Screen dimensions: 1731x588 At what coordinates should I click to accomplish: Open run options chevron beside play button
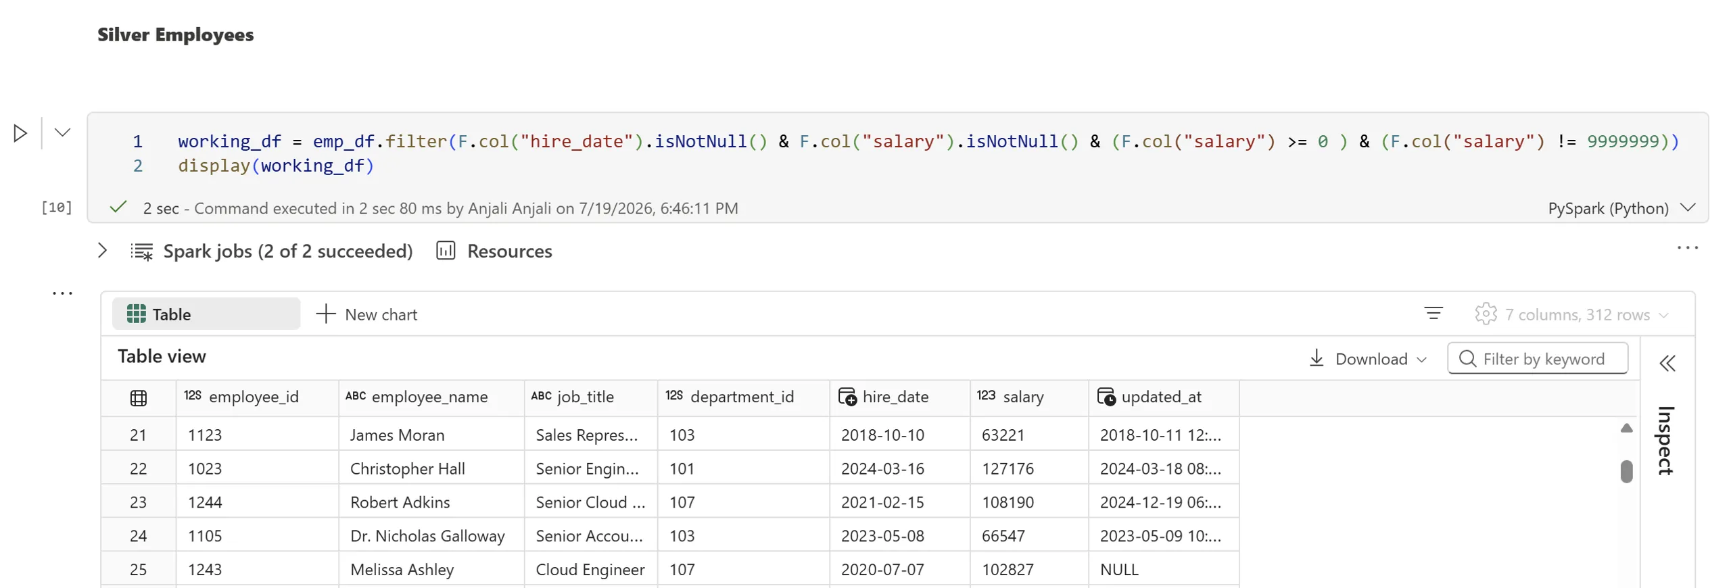click(x=62, y=132)
